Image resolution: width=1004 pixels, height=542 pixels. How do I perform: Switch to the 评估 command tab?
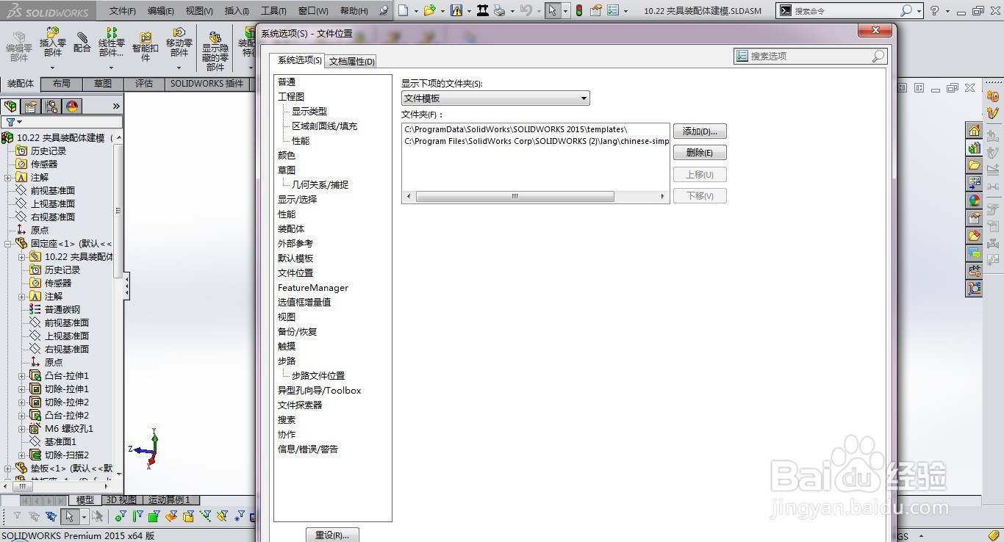click(144, 84)
